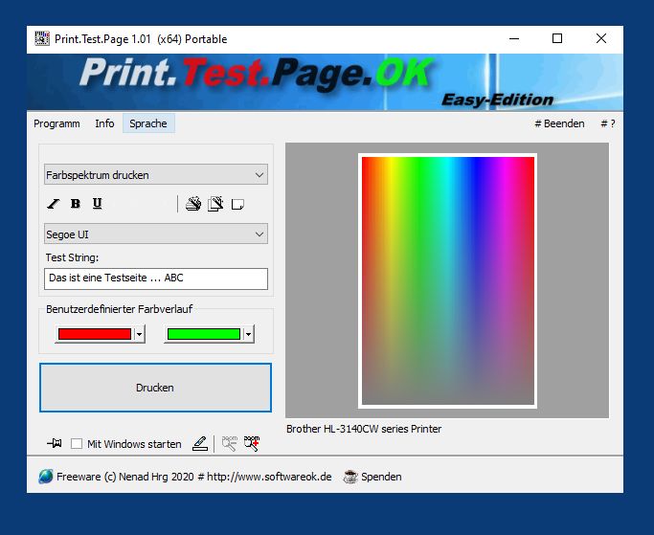This screenshot has width=654, height=535.
Task: Click the Spenden link
Action: click(381, 477)
